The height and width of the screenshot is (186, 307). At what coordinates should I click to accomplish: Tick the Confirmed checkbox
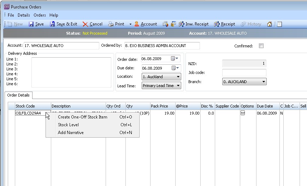[x=261, y=46]
